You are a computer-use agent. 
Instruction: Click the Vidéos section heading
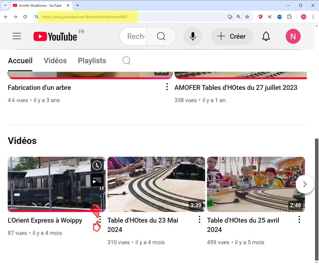coord(22,141)
